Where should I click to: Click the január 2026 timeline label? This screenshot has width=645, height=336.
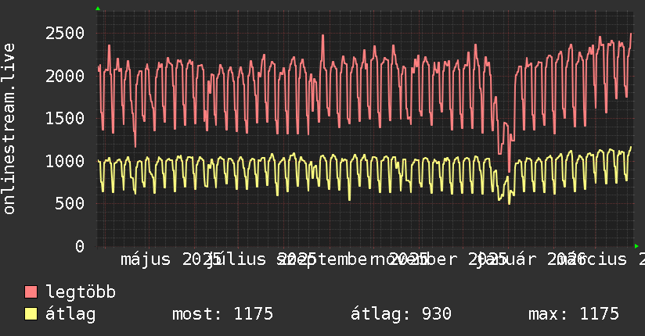[532, 259]
